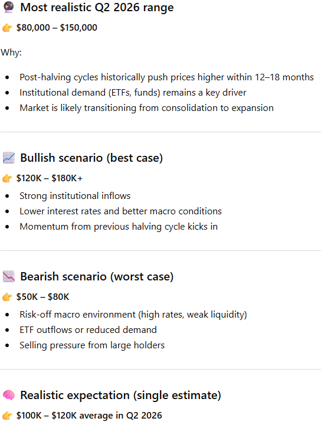Click the 'Institutional demand (ETFs, funds)' bullet

[133, 93]
